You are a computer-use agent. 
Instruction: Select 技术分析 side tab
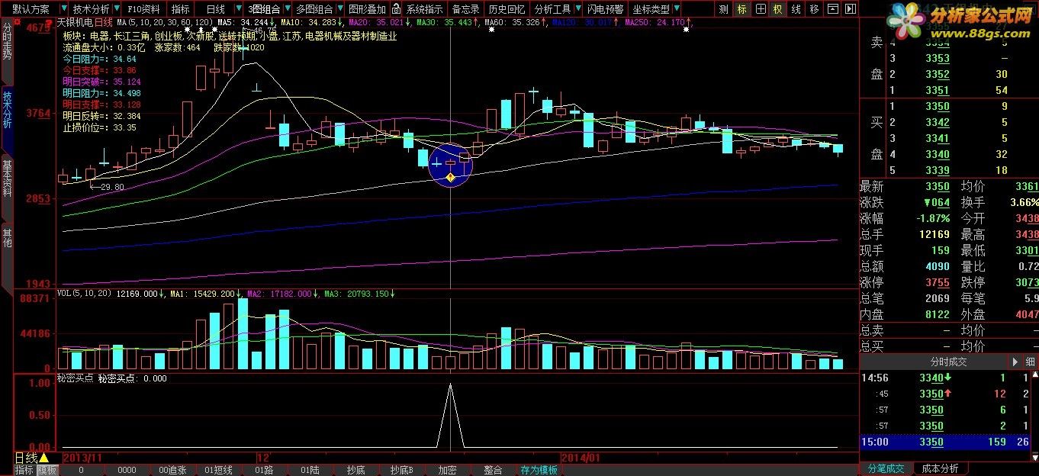click(8, 121)
